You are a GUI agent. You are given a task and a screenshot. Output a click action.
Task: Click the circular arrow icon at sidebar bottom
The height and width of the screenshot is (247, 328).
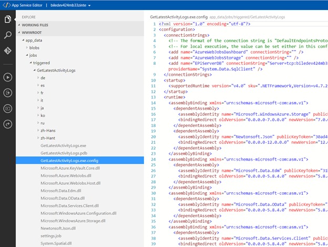[x=8, y=124]
